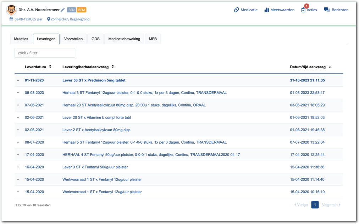Image resolution: width=359 pixels, height=224 pixels.
Task: Click the patient avatar picture
Action: [12, 10]
